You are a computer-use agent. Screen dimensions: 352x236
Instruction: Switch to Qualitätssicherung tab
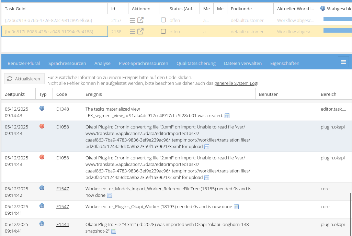point(196,63)
